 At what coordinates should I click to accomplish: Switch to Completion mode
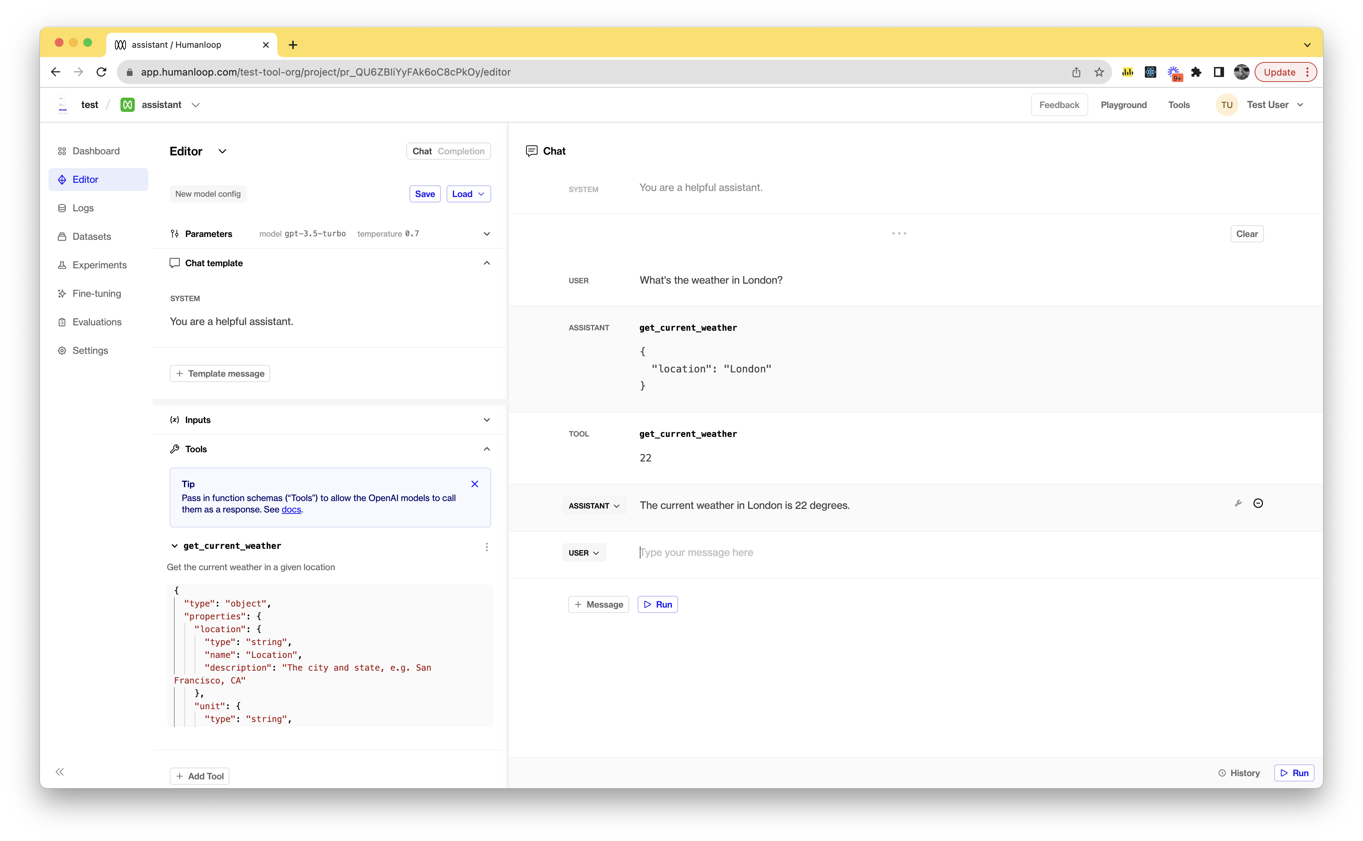461,151
